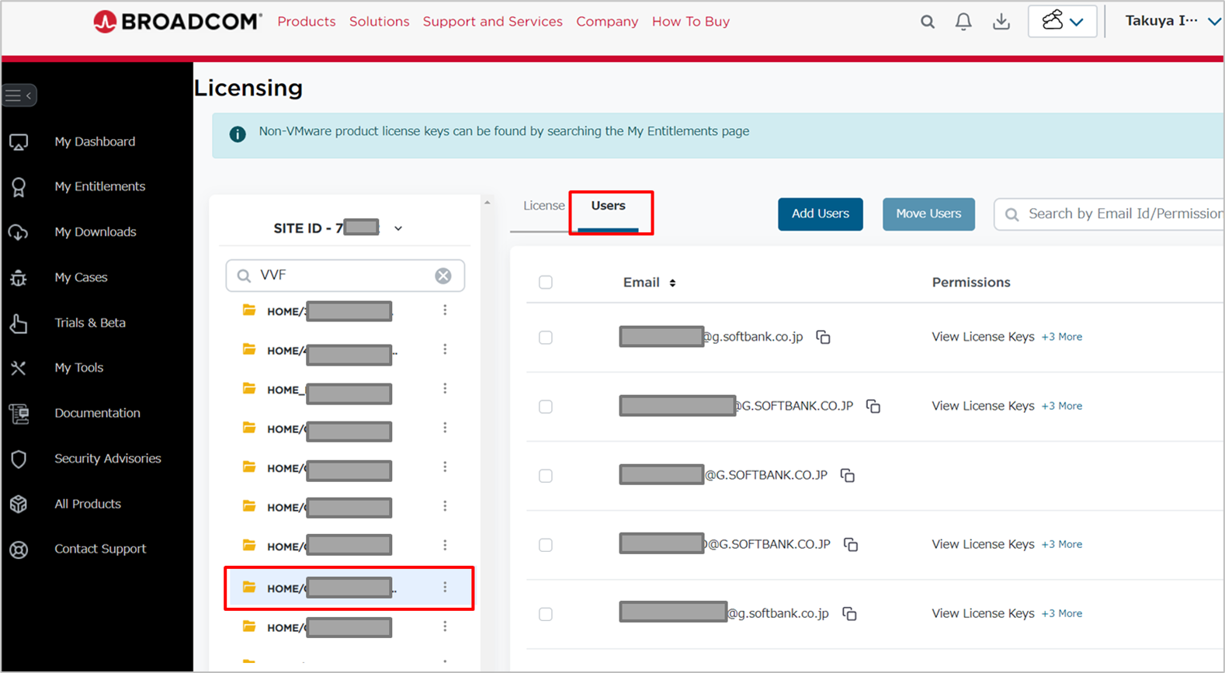Collapse the sidebar with hamburger toggle
Screen dimensions: 1225x673
point(19,95)
